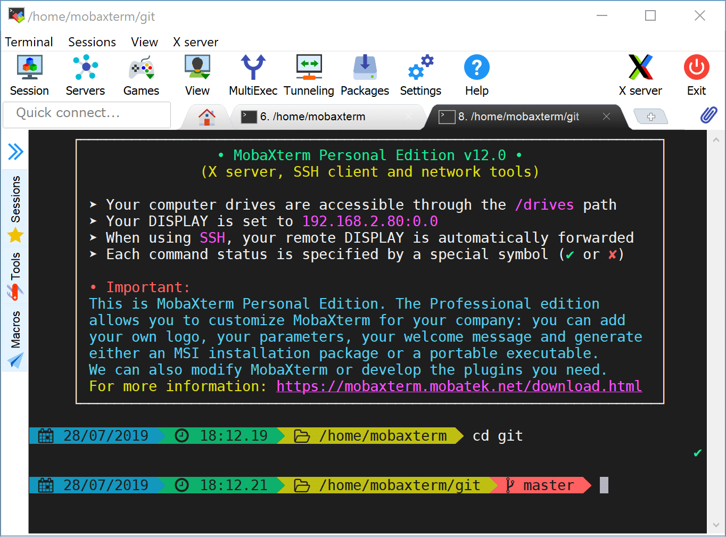This screenshot has height=537, width=726.
Task: Open the Macros side panel
Action: (x=15, y=338)
